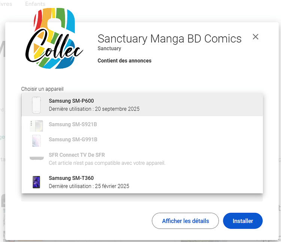Open the Sanctuary developer link
This screenshot has width=281, height=242.
tap(109, 48)
